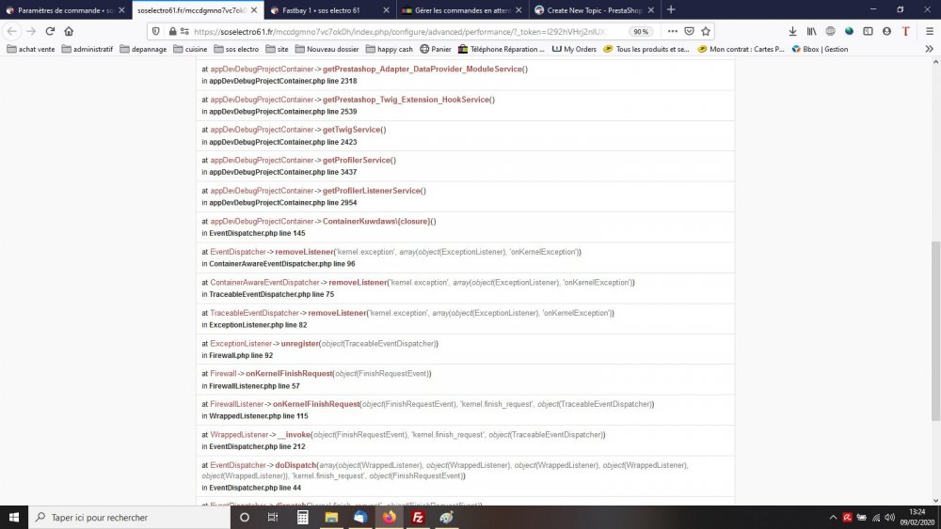Viewport: 941px width, 529px height.
Task: Toggle the sidebar view
Action: 868,31
